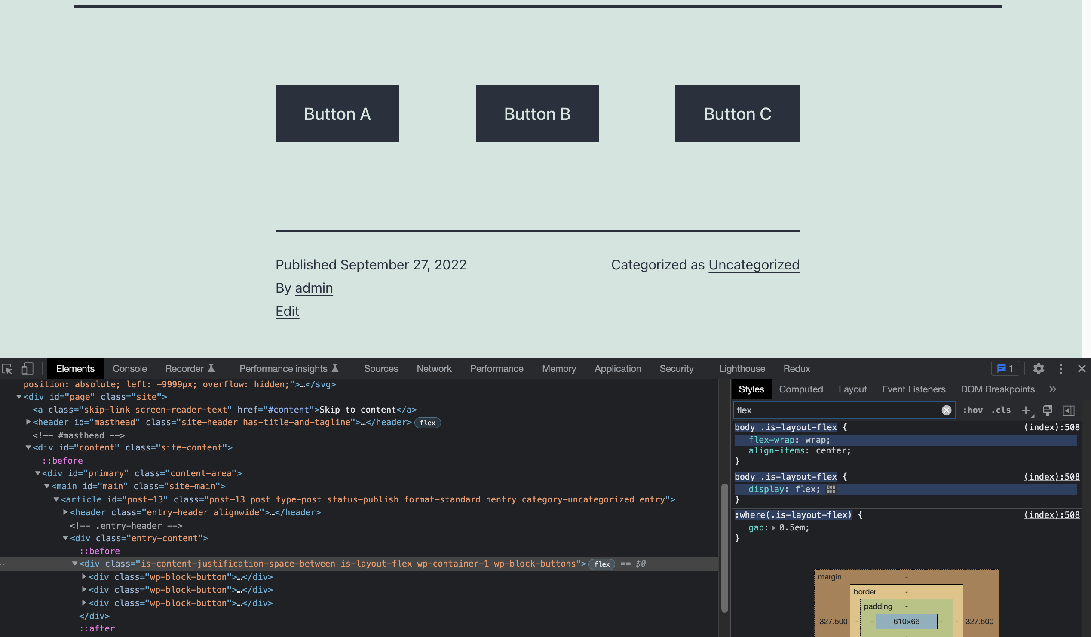The width and height of the screenshot is (1091, 637).
Task: Toggle flex badge on masthead header
Action: point(427,423)
